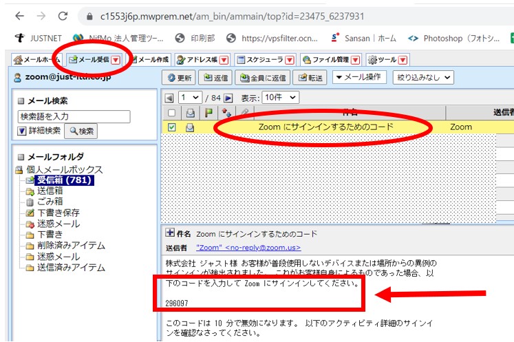Expand ファイル管理 dropdown arrow
514x342 pixels.
[x=355, y=60]
